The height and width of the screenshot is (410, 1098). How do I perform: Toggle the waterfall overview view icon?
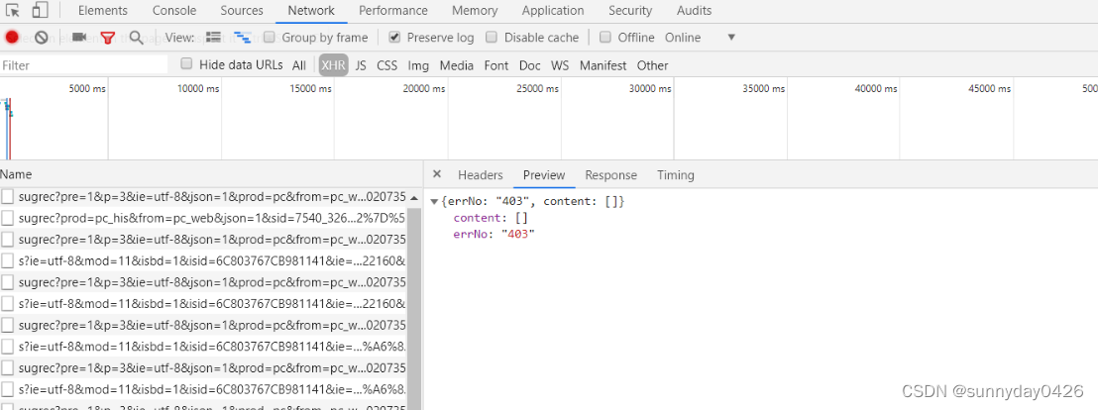[x=243, y=37]
